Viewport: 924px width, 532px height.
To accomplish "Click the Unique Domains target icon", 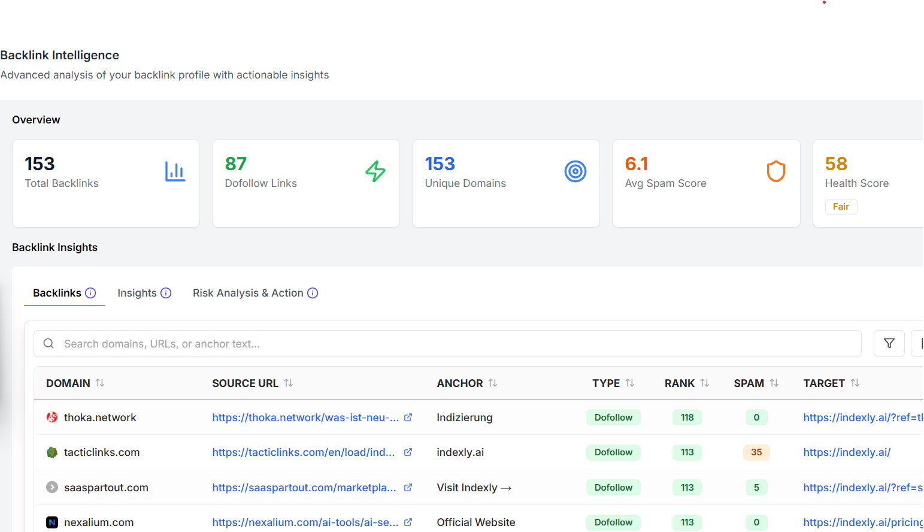I will [575, 171].
